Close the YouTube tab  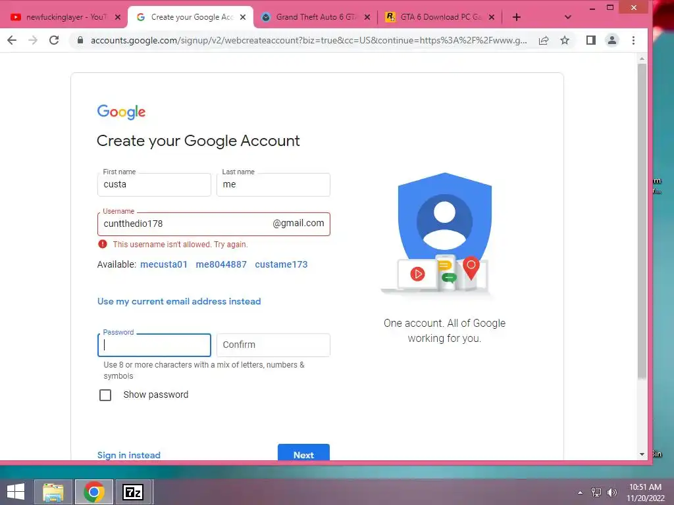click(118, 17)
